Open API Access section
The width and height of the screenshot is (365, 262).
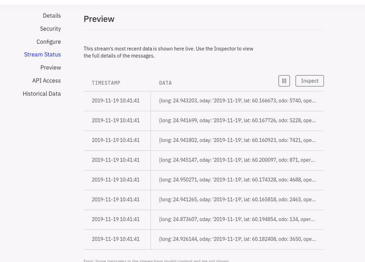click(x=47, y=81)
